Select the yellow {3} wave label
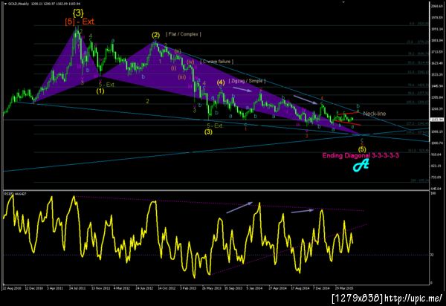This screenshot has height=306, width=446. [78, 13]
